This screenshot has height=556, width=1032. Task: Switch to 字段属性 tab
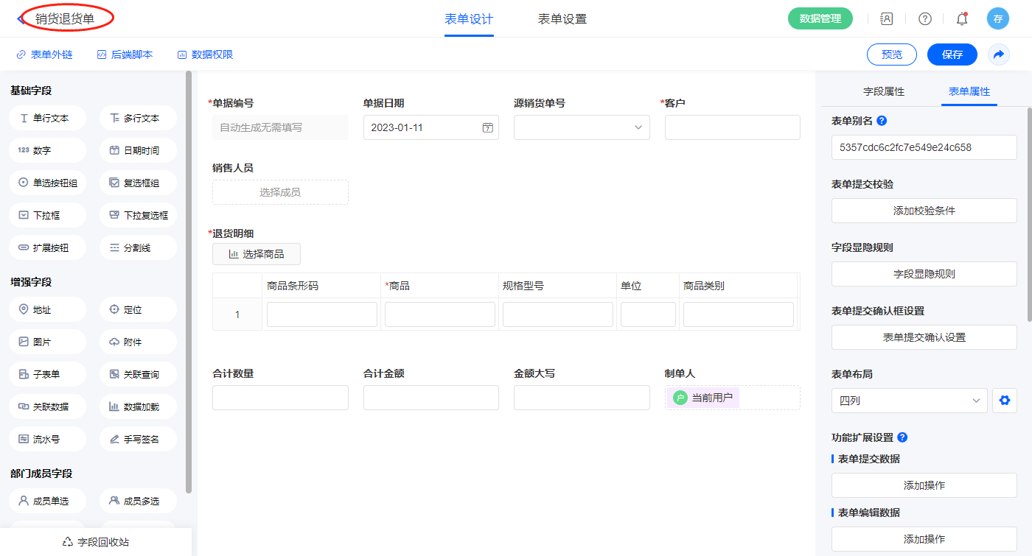click(883, 91)
